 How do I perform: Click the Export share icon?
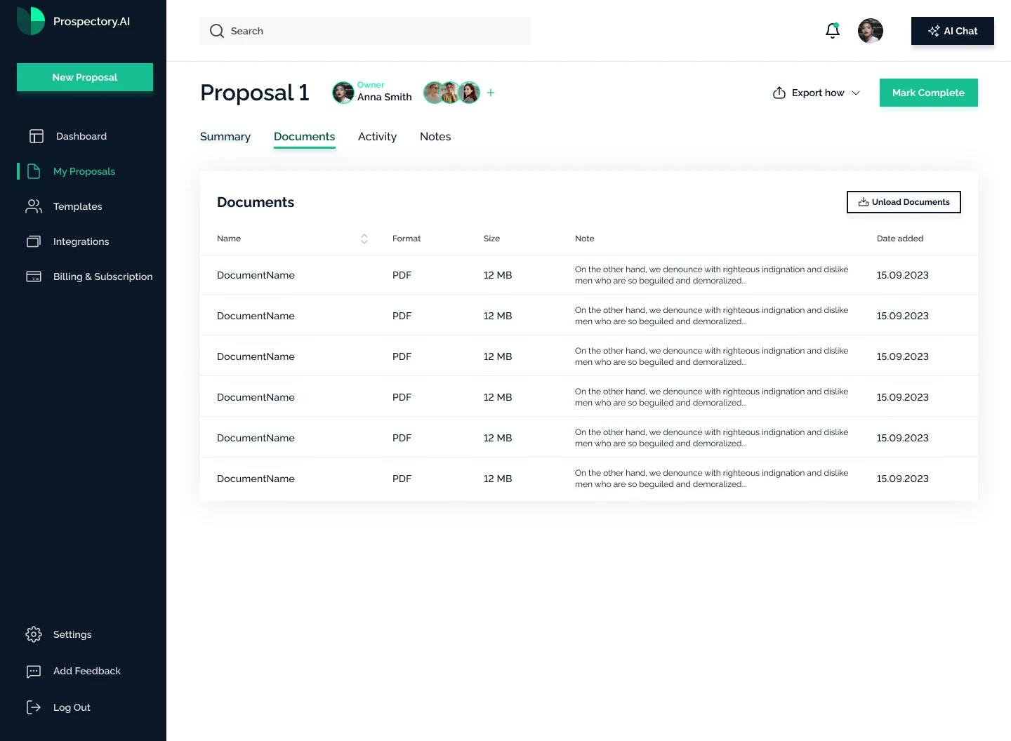[x=779, y=93]
